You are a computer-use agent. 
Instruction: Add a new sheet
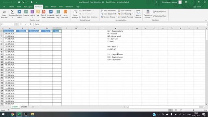pos(33,107)
